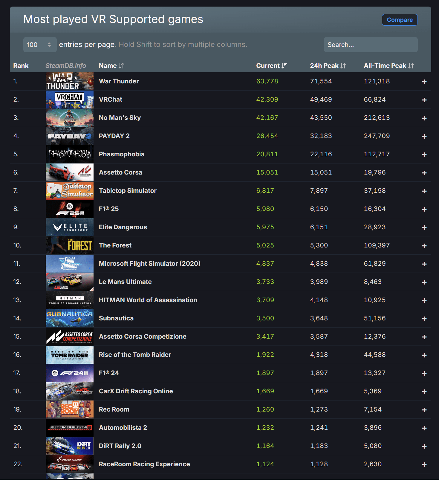The height and width of the screenshot is (480, 439).
Task: Click the PAYDAY 2 thumbnail image
Action: pyautogui.click(x=70, y=136)
